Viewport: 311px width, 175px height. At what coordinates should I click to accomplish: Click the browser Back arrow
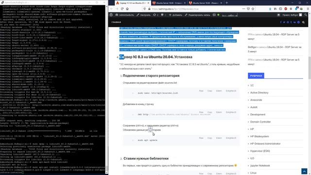tap(111, 9)
